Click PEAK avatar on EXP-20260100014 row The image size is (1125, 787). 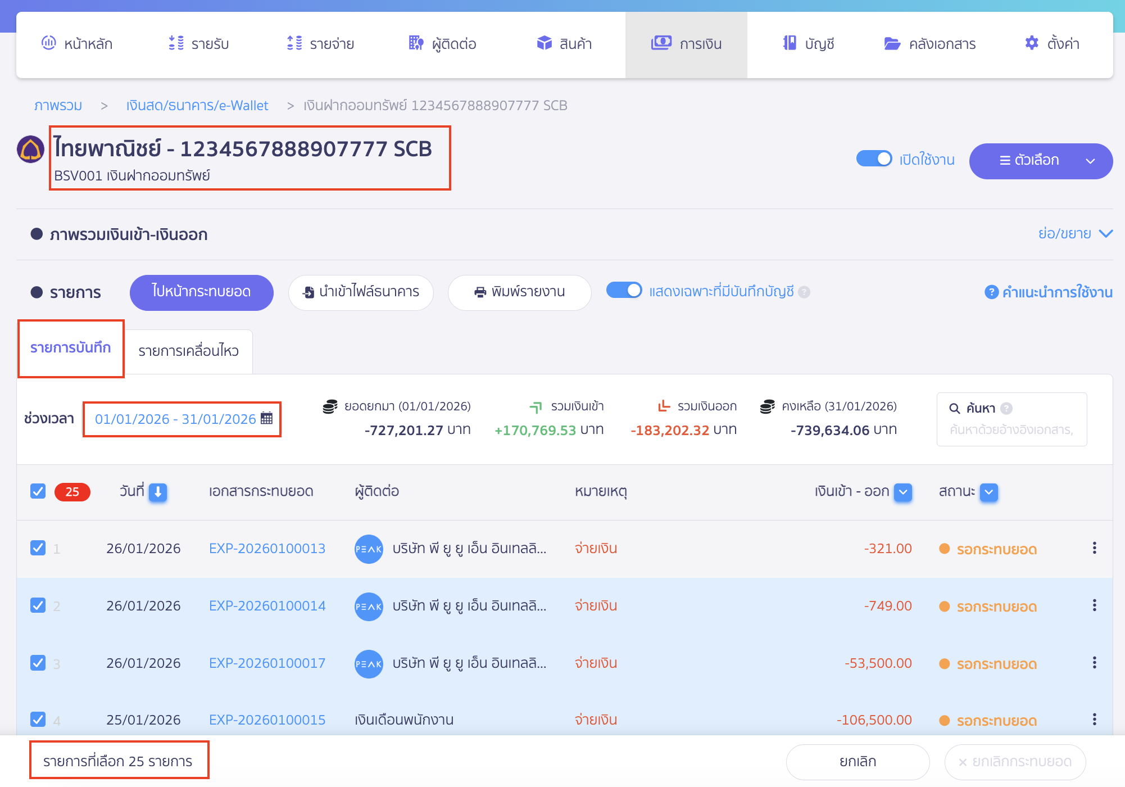click(369, 607)
